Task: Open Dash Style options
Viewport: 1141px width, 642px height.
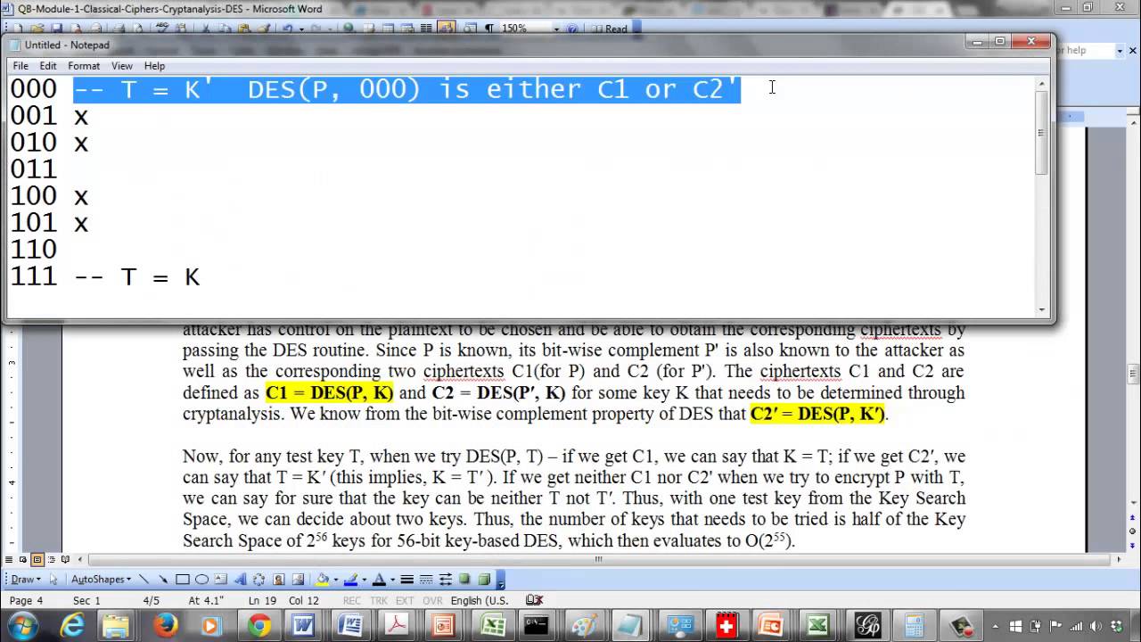Action: [426, 580]
